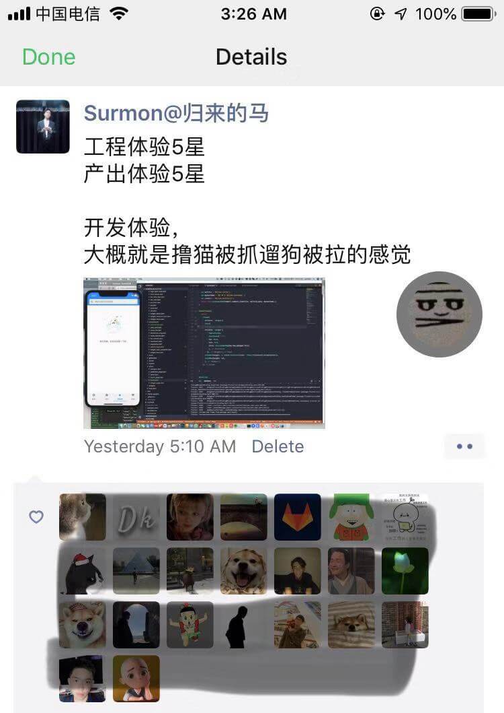Tap the glowing lotus flower avatar

[x=405, y=571]
